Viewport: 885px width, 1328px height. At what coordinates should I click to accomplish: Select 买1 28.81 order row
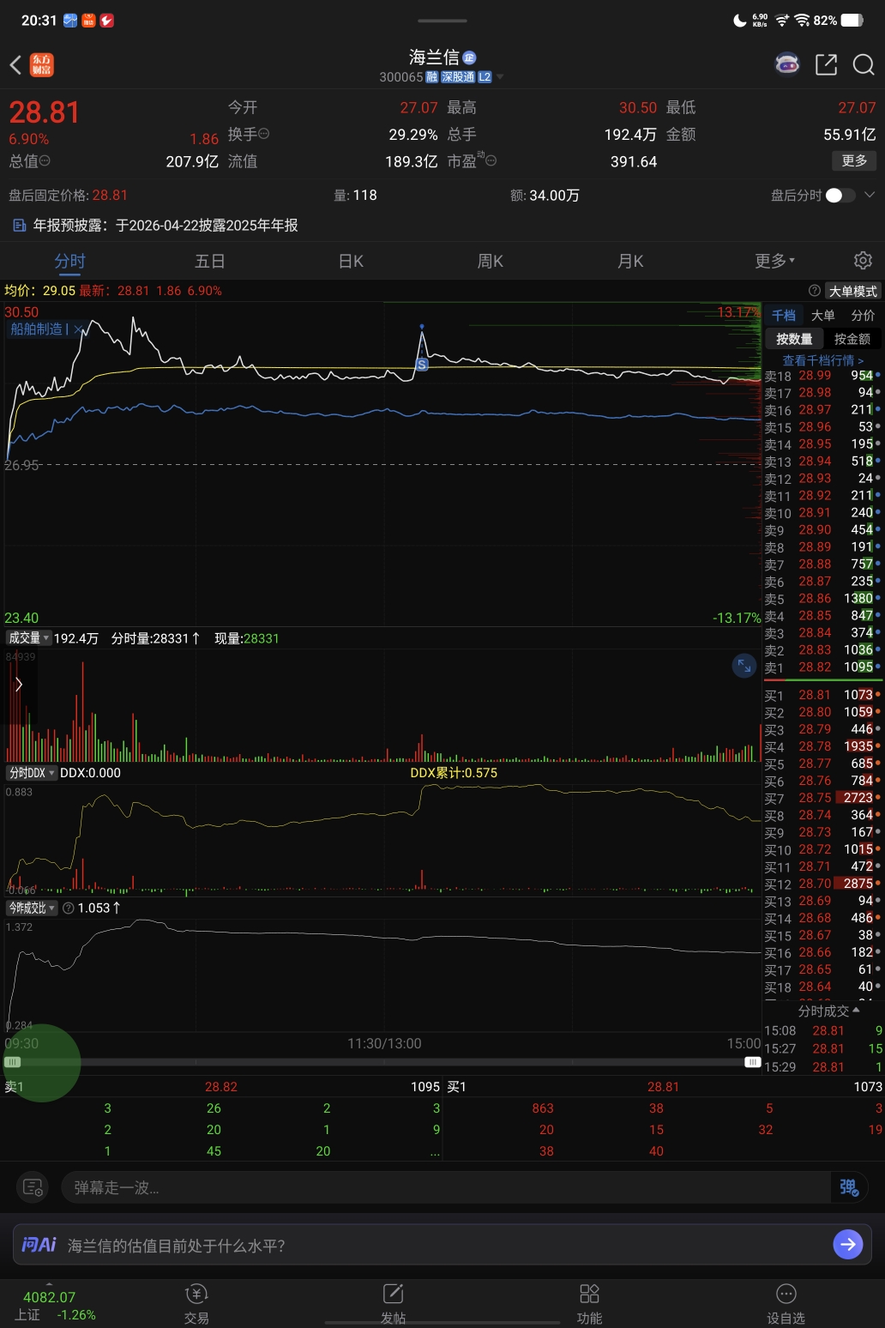click(x=823, y=695)
